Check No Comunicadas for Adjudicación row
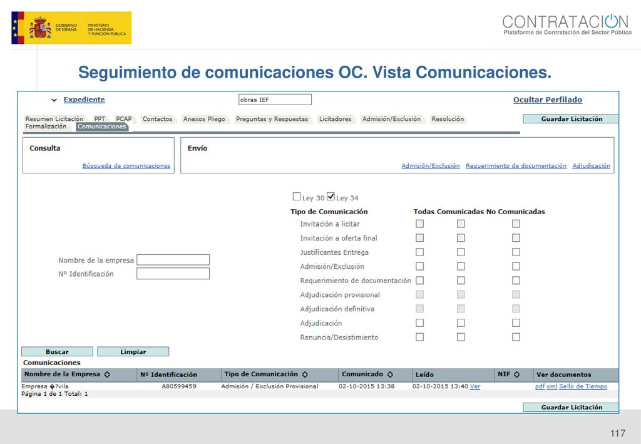 pyautogui.click(x=516, y=323)
